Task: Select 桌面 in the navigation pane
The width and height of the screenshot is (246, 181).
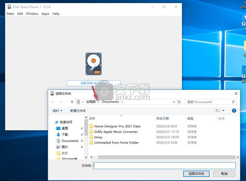Action: tap(65, 128)
